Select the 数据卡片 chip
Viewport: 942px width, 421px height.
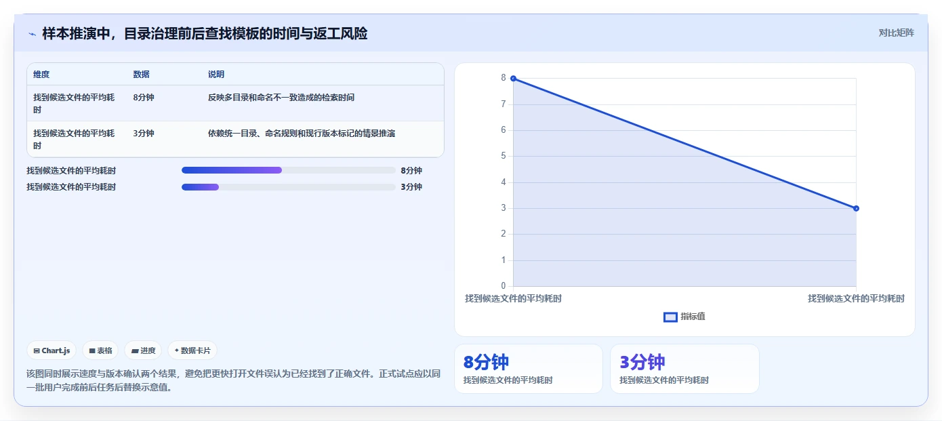pyautogui.click(x=192, y=350)
